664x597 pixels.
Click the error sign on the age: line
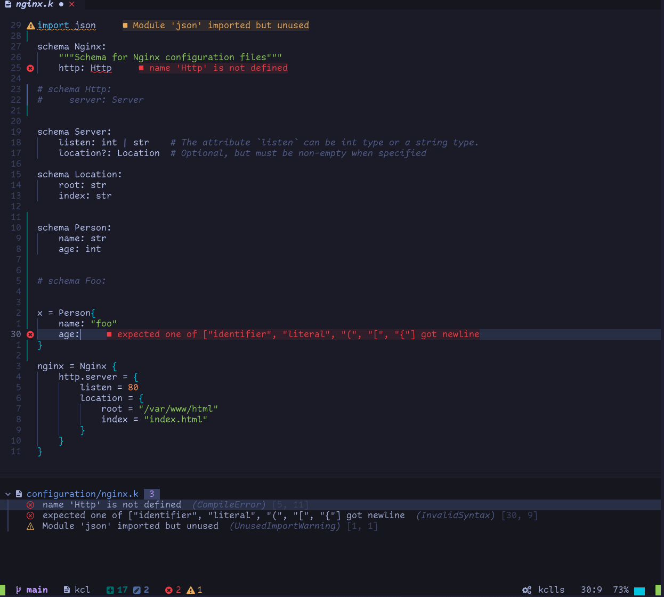tap(30, 334)
